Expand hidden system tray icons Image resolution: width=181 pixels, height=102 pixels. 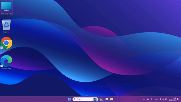pos(144,99)
